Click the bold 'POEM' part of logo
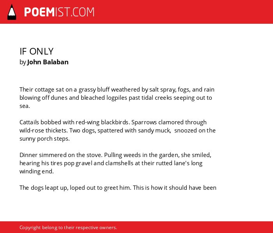This screenshot has width=273, height=233. click(39, 12)
